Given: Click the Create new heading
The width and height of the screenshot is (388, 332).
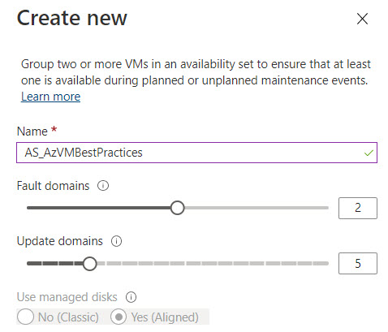Looking at the screenshot, I should pos(72,18).
